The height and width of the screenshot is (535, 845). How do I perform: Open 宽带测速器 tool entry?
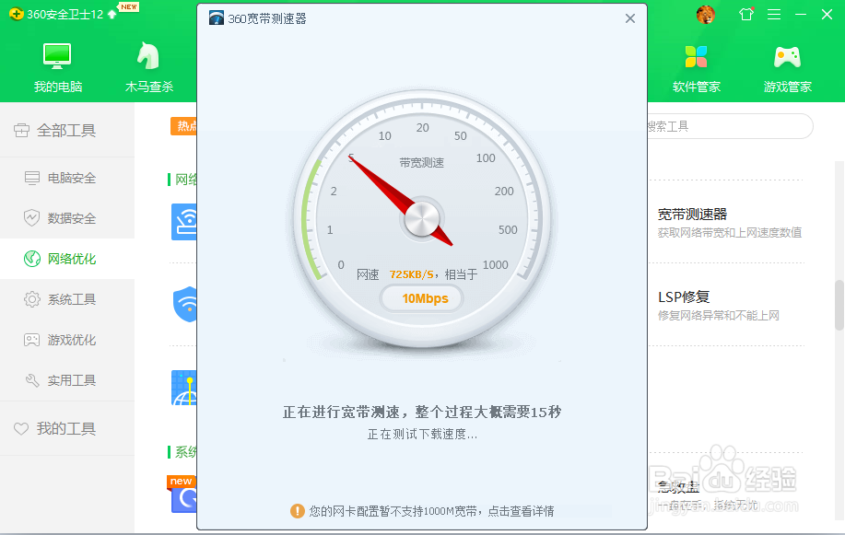point(729,223)
